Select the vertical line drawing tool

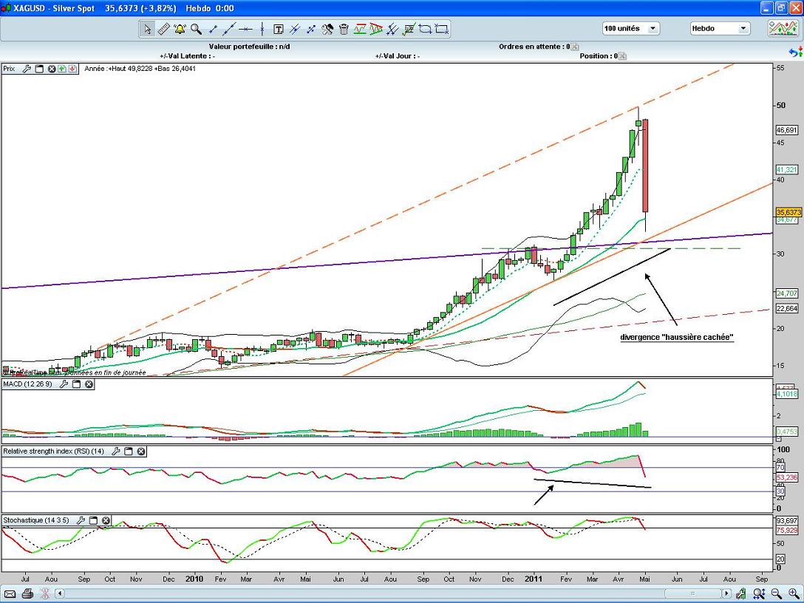click(x=262, y=30)
